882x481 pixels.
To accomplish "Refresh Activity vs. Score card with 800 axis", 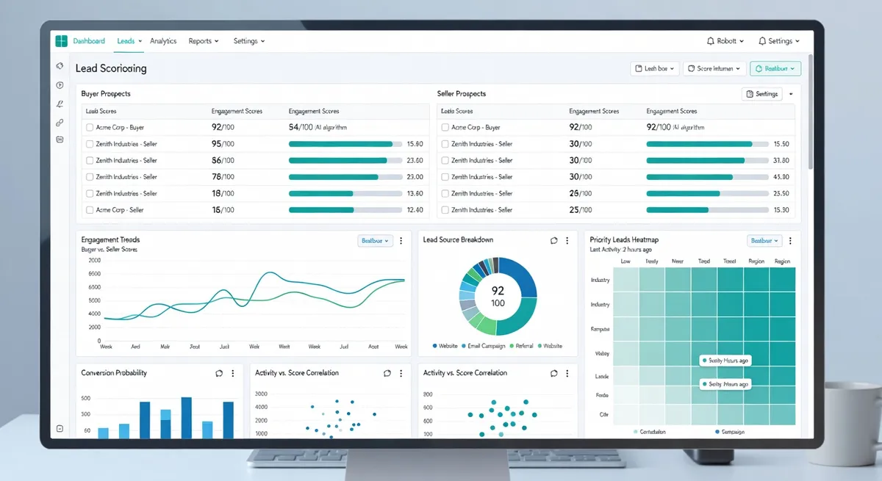I will (554, 373).
